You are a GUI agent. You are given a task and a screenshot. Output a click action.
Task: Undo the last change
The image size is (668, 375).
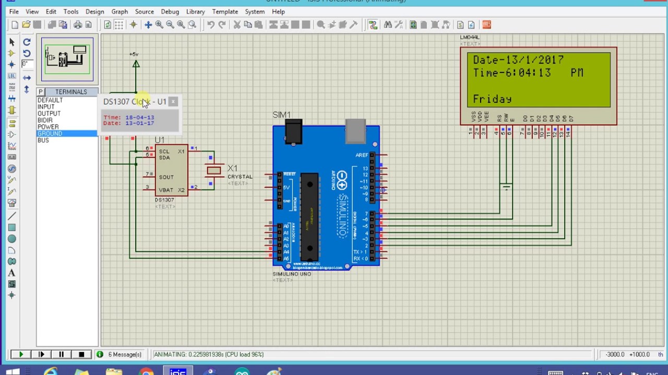(x=211, y=24)
